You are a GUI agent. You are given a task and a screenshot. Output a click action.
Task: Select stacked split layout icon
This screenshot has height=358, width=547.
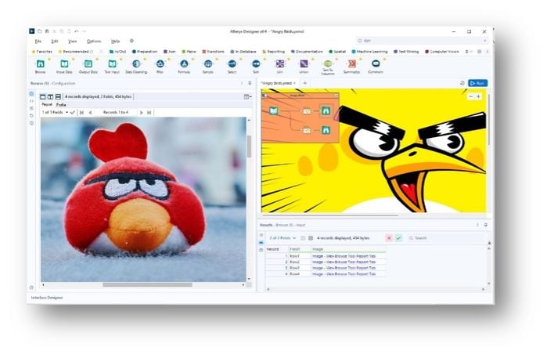58,97
